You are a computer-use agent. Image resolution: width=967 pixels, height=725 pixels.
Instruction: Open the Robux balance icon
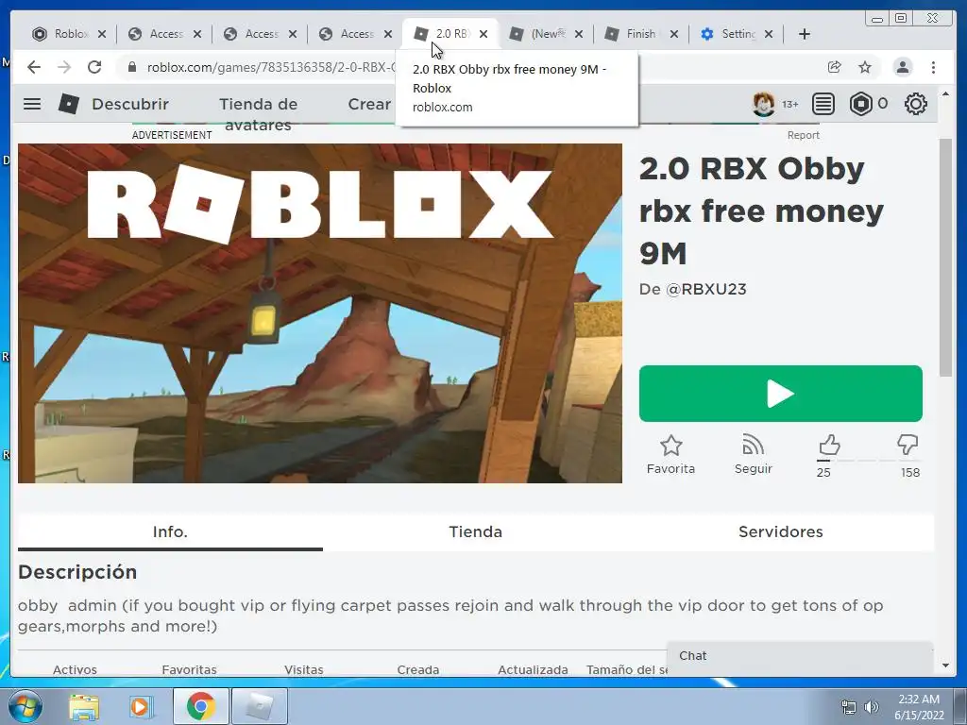861,104
